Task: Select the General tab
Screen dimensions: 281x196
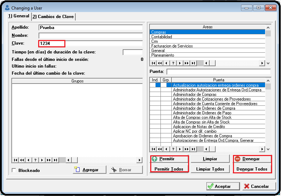Action: (x=19, y=16)
